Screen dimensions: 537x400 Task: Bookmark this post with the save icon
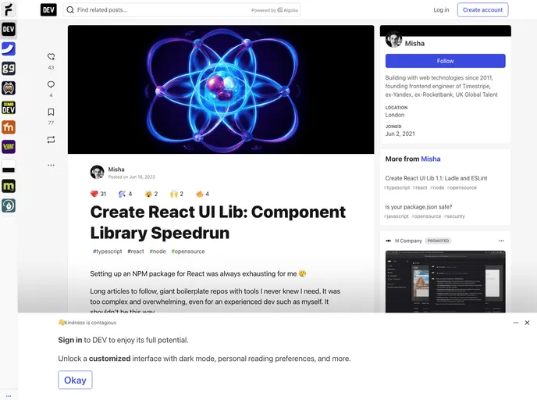(x=51, y=112)
